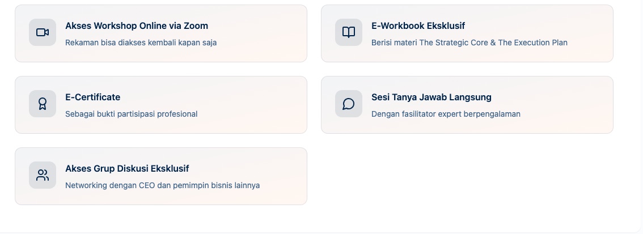
Task: Open the "Akses Grup Diskusi Eksklusif" heading
Action: point(127,168)
